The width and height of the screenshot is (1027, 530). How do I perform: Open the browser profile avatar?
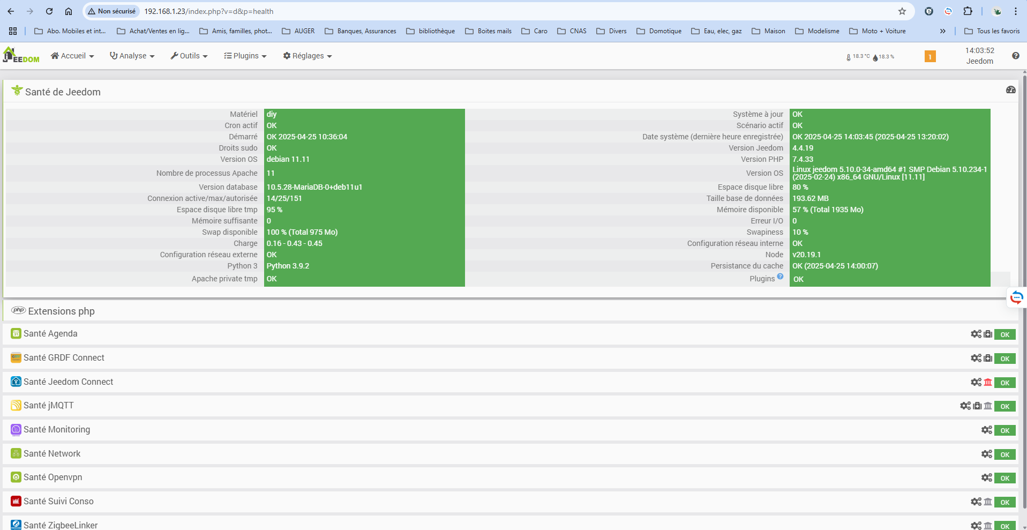997,11
